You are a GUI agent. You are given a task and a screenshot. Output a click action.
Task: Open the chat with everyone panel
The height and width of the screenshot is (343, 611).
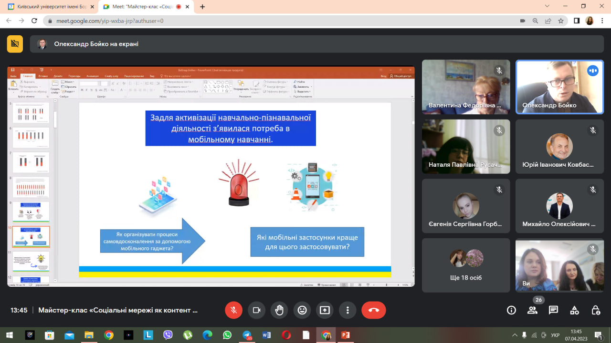[x=553, y=310]
